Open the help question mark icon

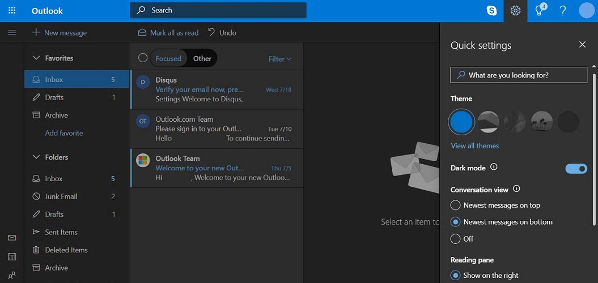pos(562,11)
